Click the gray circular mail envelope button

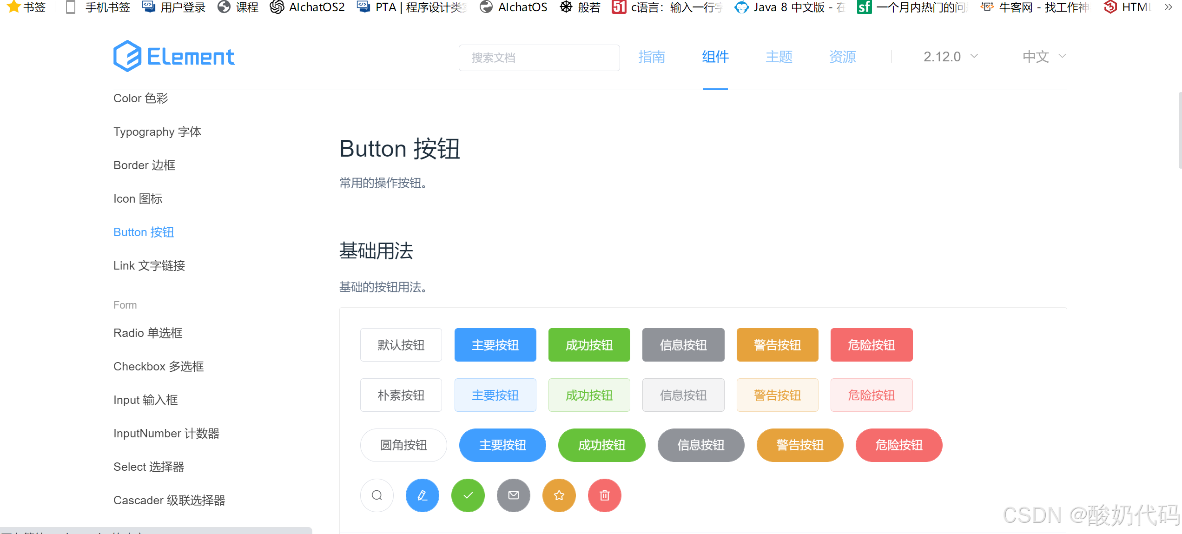click(x=513, y=495)
